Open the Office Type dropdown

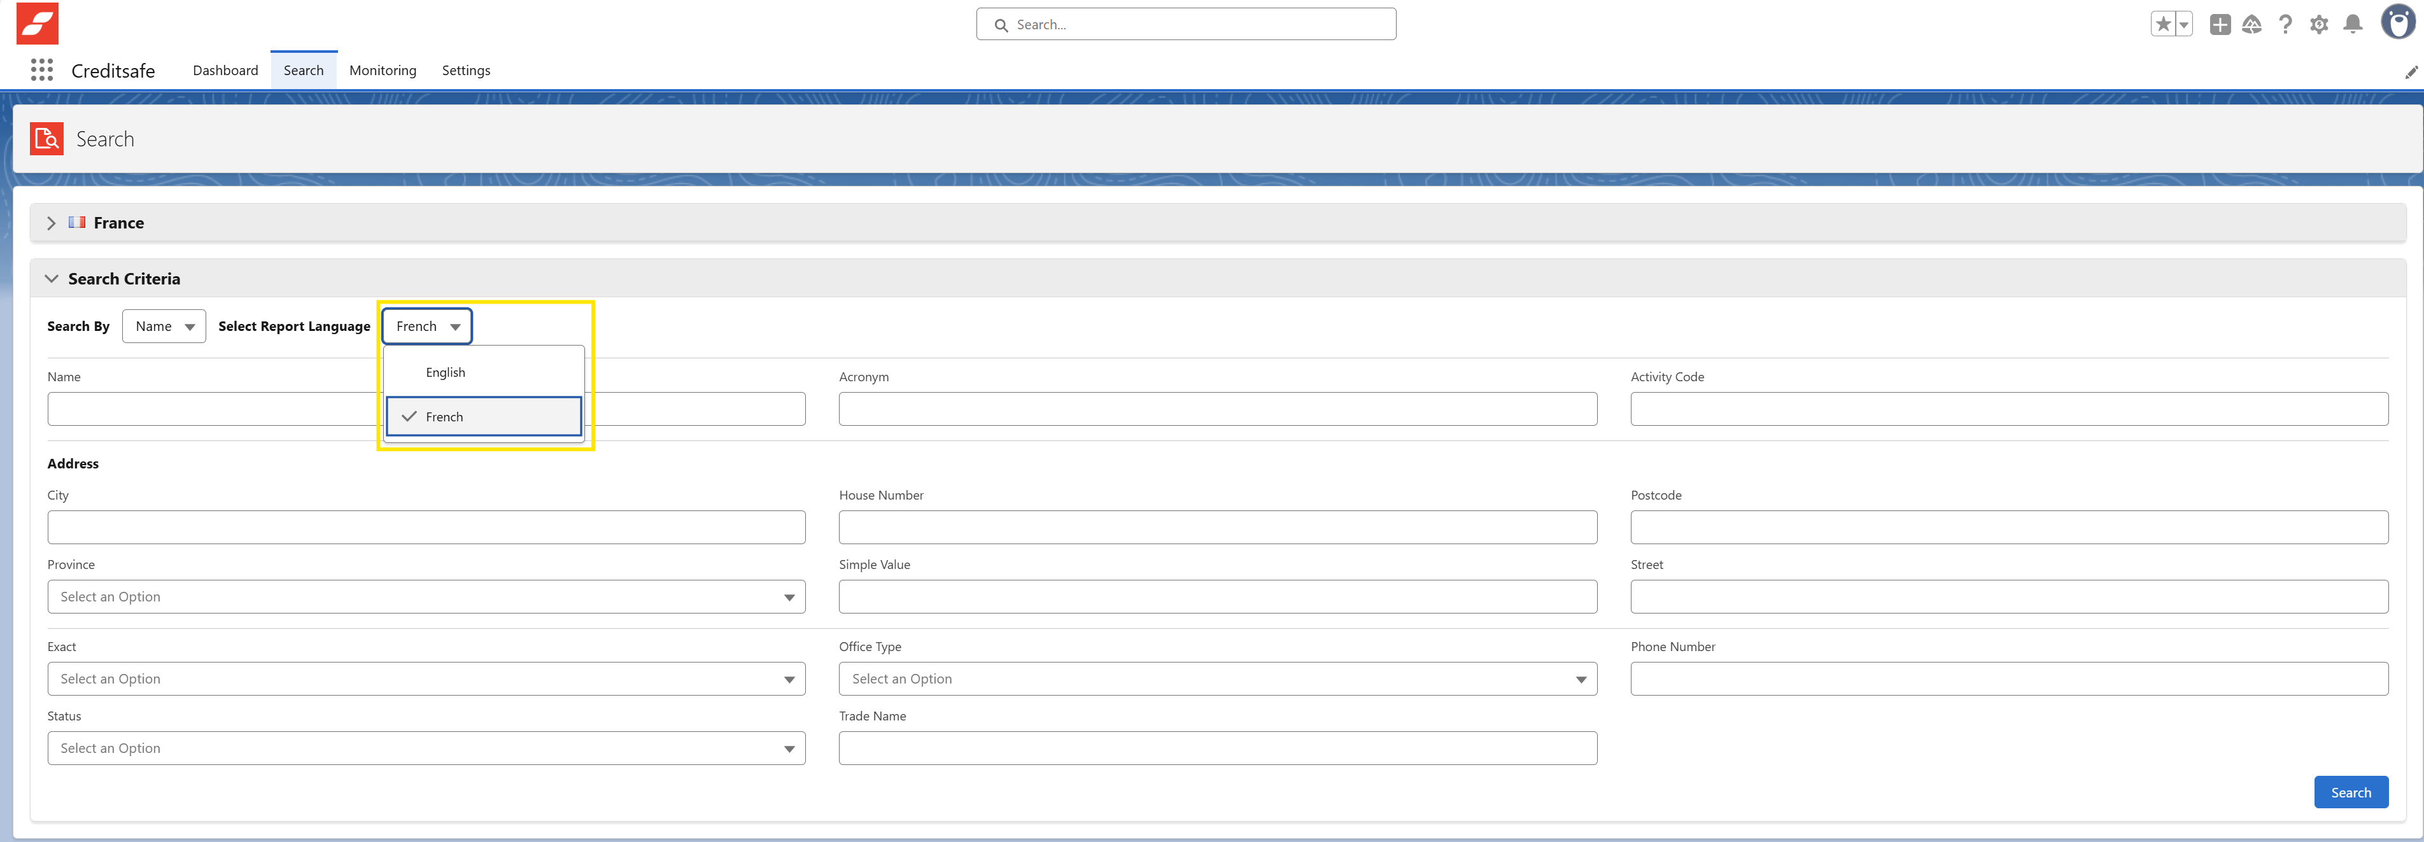1216,678
